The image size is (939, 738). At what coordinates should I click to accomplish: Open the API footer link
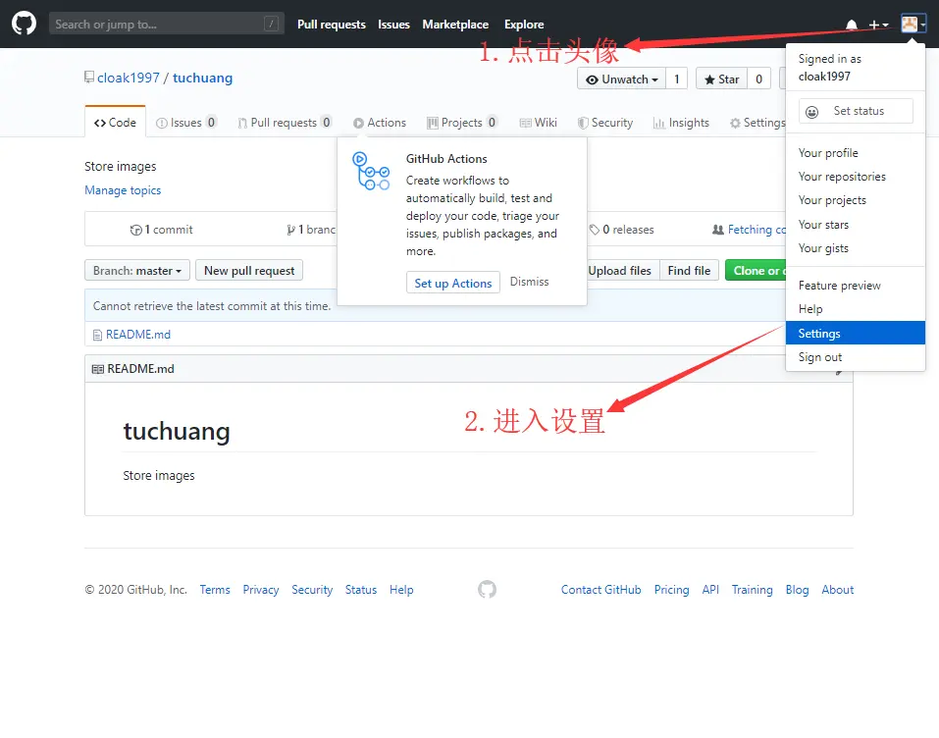coord(710,590)
